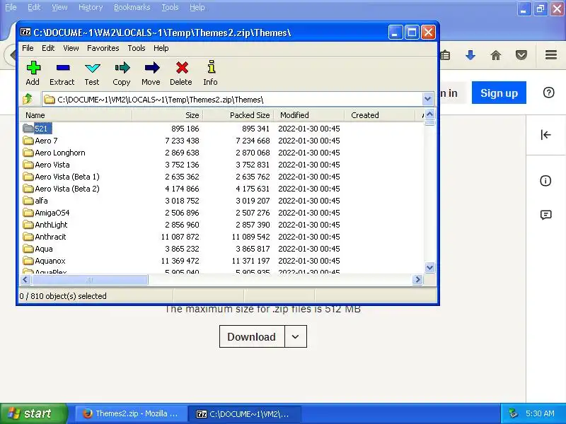Run the Test archive tool
566x424 pixels.
(93, 68)
